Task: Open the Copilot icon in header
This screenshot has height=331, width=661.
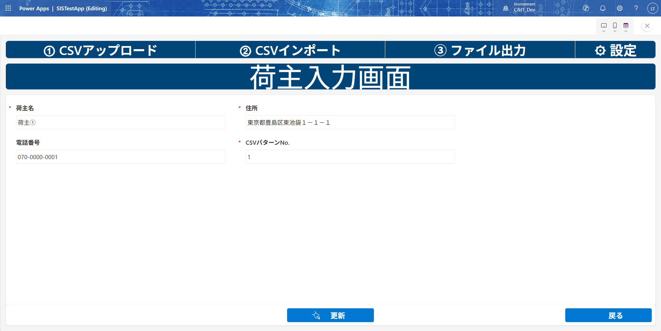Action: [586, 8]
